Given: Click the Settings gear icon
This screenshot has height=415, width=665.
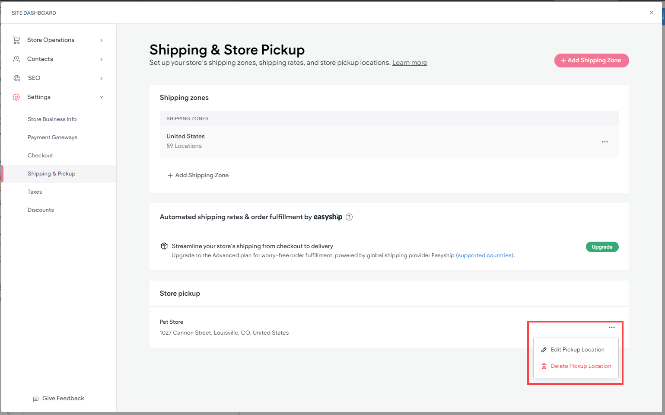Looking at the screenshot, I should coord(16,97).
